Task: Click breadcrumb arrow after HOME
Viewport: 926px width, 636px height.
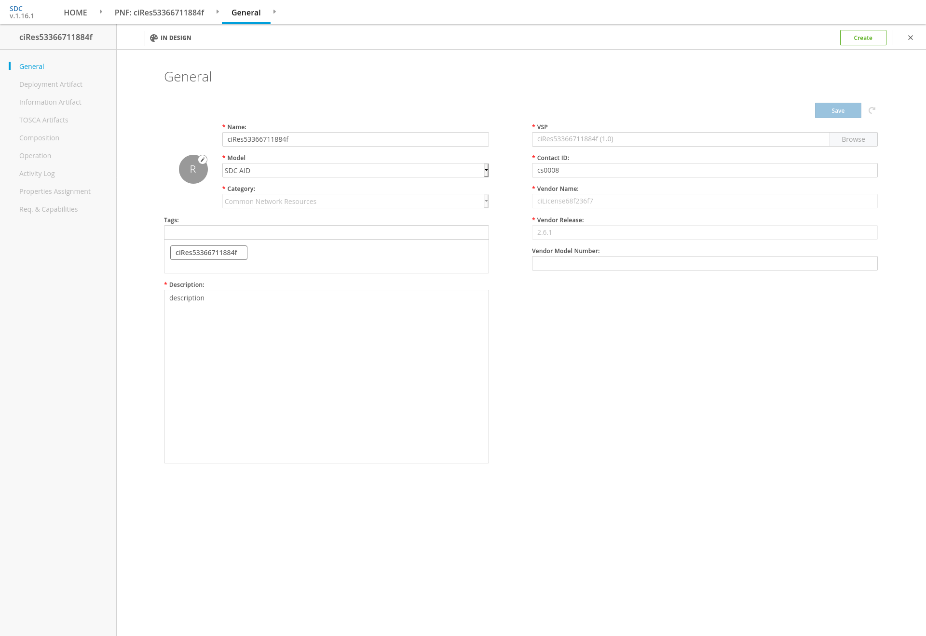Action: coord(101,12)
